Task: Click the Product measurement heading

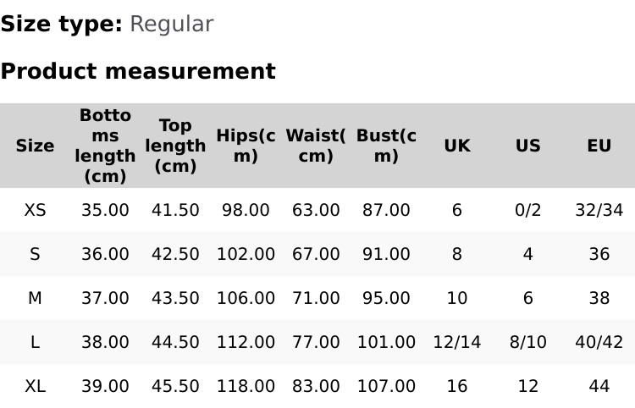Action: click(x=138, y=72)
